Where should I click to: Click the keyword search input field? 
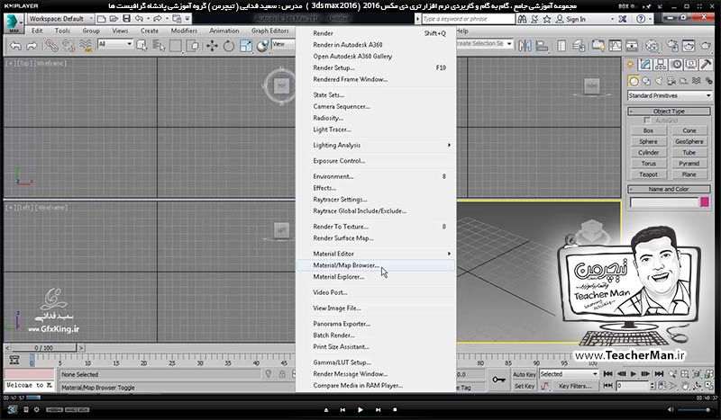pos(469,19)
